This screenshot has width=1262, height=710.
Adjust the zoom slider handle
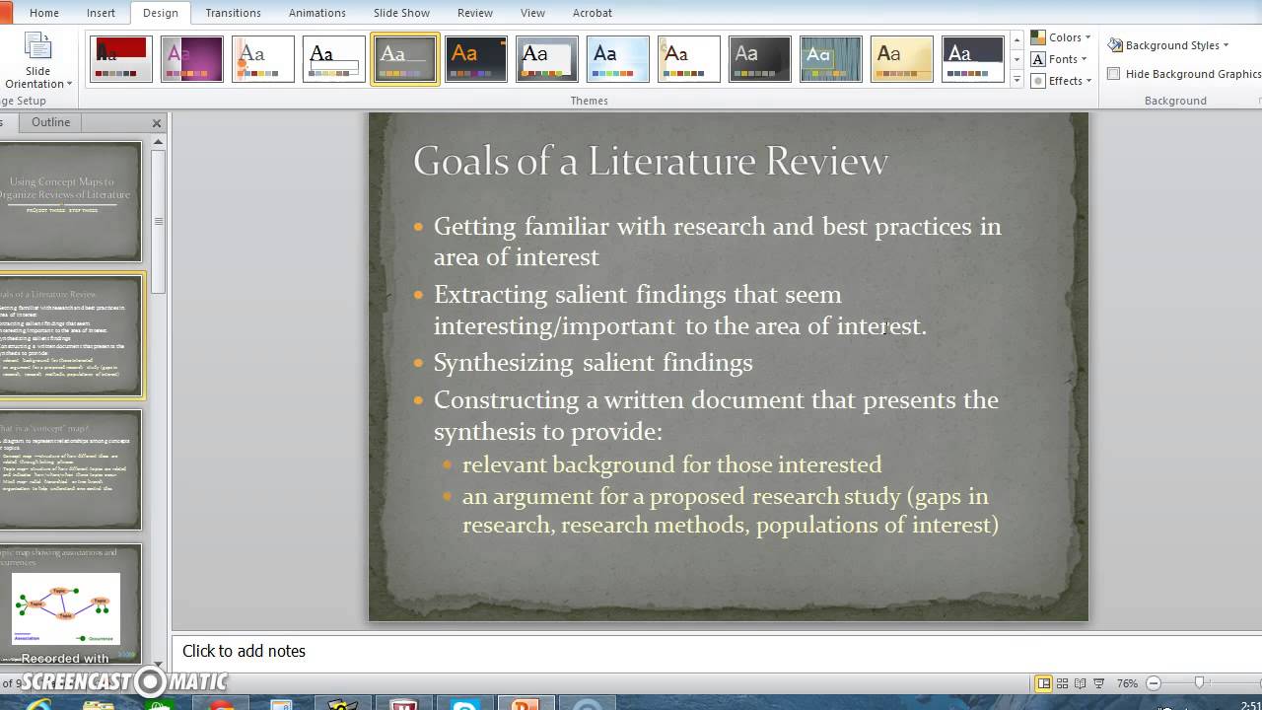1200,683
